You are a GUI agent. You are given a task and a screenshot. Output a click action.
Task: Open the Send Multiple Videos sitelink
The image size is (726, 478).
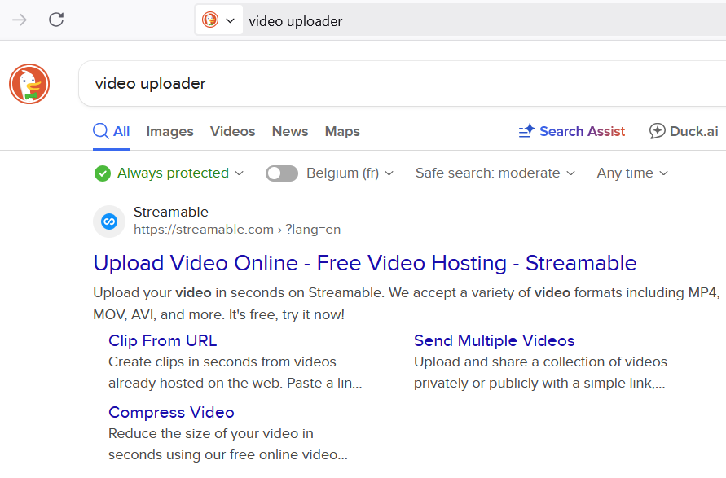click(494, 340)
